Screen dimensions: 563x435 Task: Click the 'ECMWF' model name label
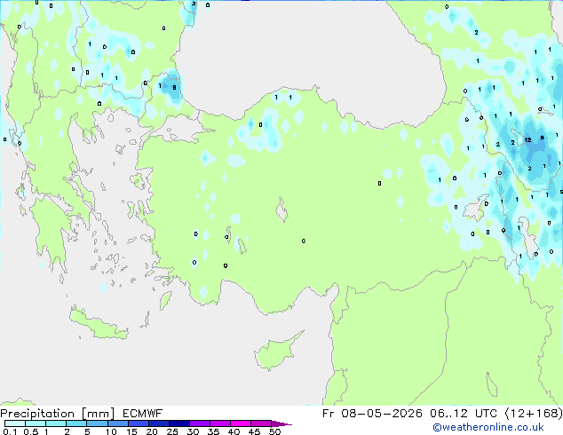click(x=143, y=414)
